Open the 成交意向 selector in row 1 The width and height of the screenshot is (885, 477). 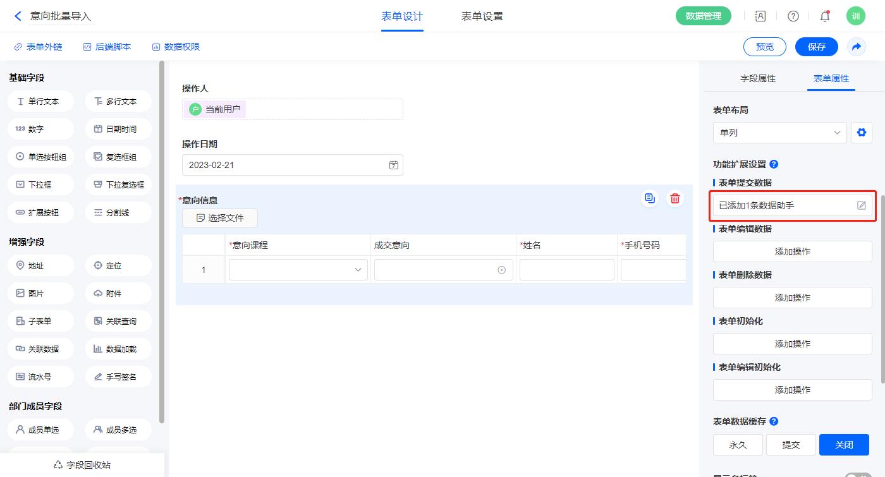coord(443,270)
